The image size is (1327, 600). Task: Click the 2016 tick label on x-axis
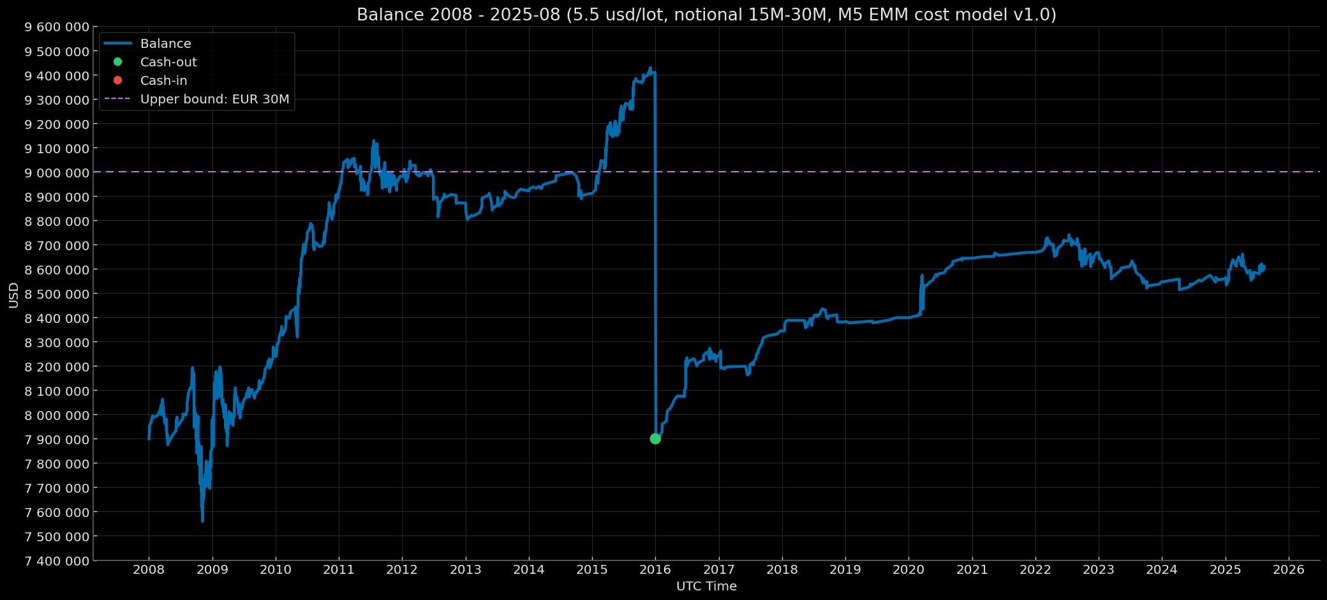pos(656,568)
